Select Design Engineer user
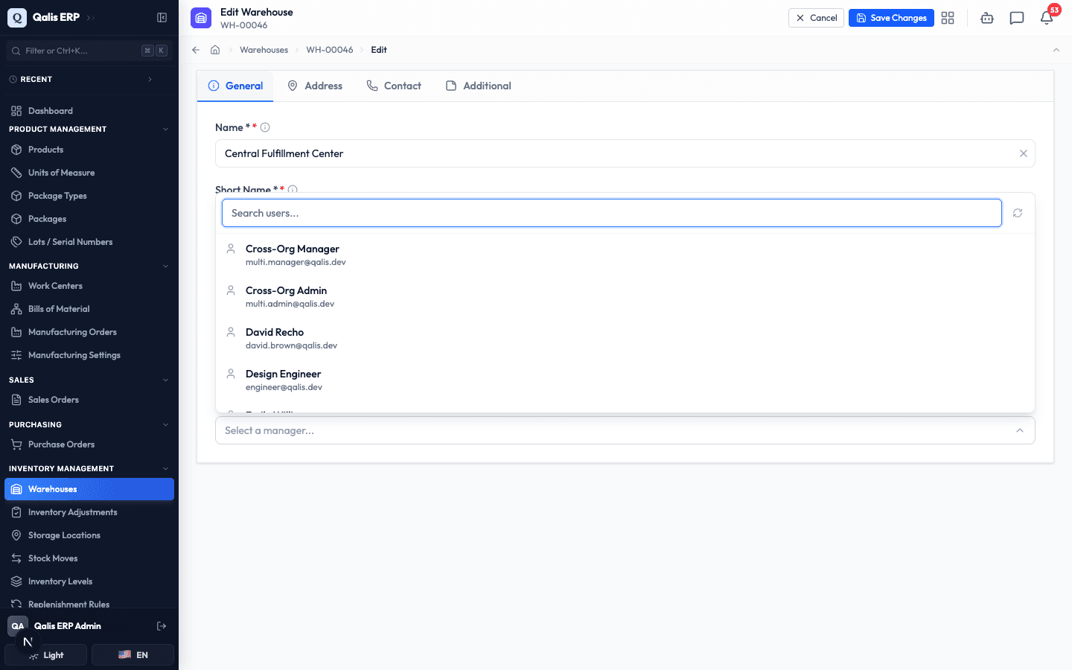The image size is (1072, 670). (x=625, y=380)
